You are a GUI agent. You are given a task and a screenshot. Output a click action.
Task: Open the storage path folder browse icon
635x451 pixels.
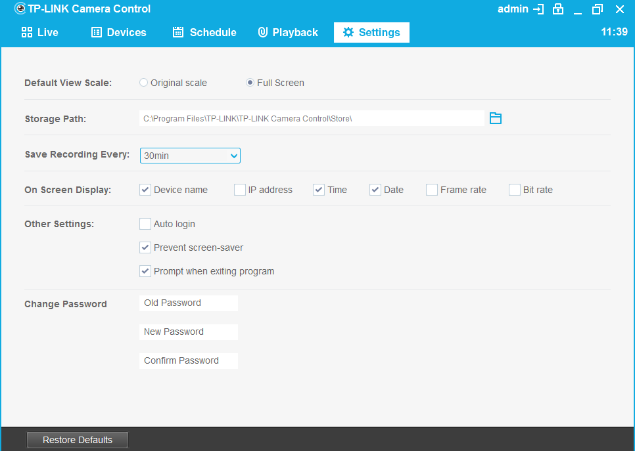[495, 118]
